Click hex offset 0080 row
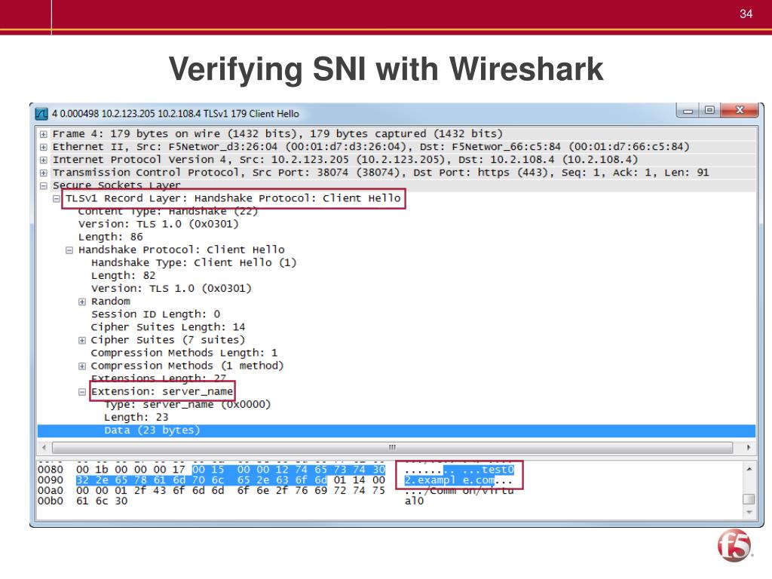Image resolution: width=772 pixels, height=579 pixels. pyautogui.click(x=51, y=470)
